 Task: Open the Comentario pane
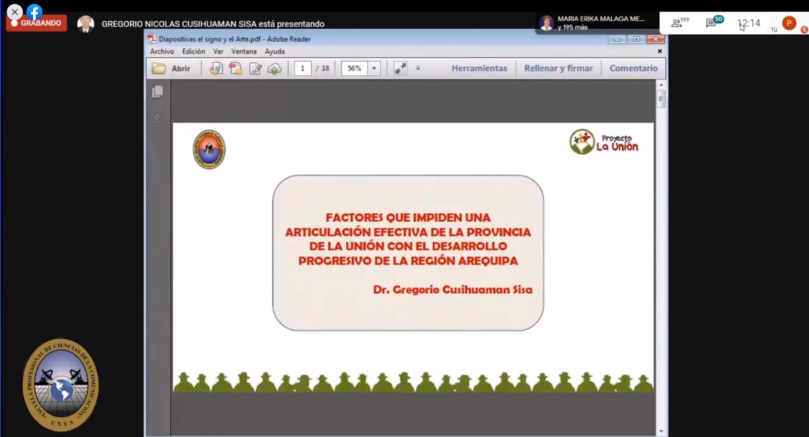tap(633, 68)
